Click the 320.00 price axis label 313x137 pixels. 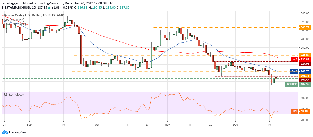click(x=305, y=22)
